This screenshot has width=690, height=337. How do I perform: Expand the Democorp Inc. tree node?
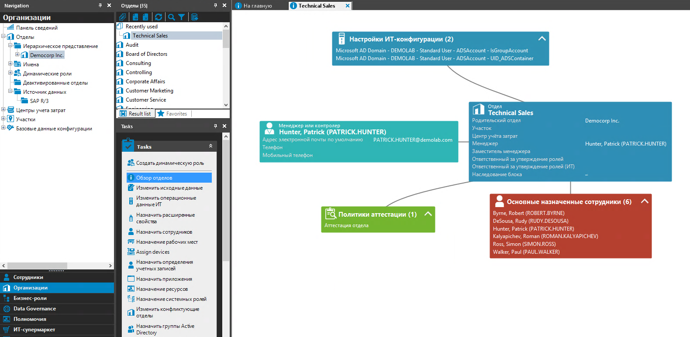17,54
